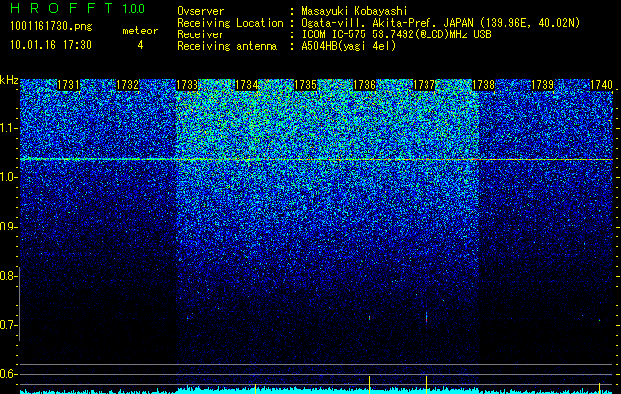This screenshot has width=621, height=394.
Task: Click the 1733 time marker
Action: point(187,85)
